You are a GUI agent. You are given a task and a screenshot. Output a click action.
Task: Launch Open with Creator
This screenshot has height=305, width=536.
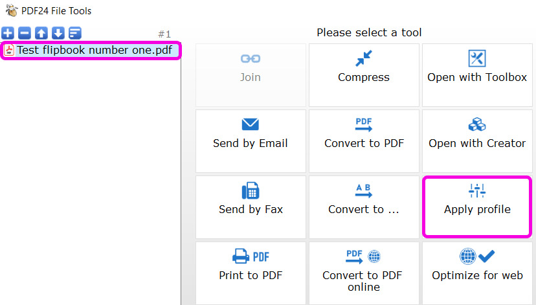[477, 141]
